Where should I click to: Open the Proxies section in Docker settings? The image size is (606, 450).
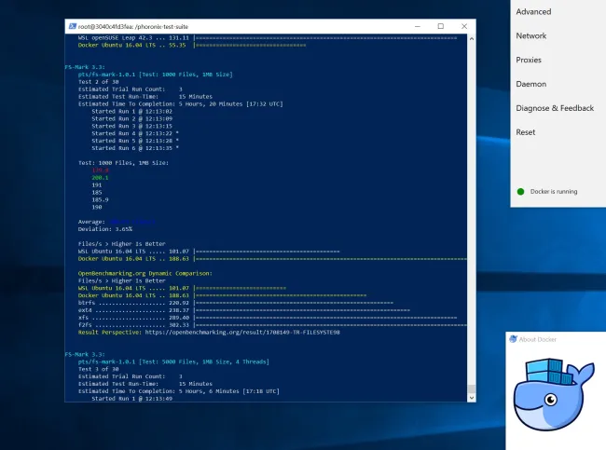[529, 60]
